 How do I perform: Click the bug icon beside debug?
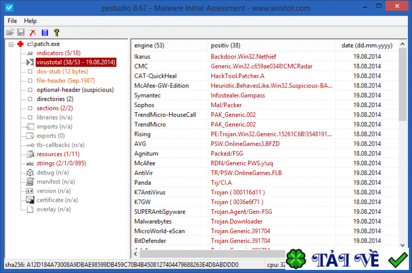pos(30,173)
